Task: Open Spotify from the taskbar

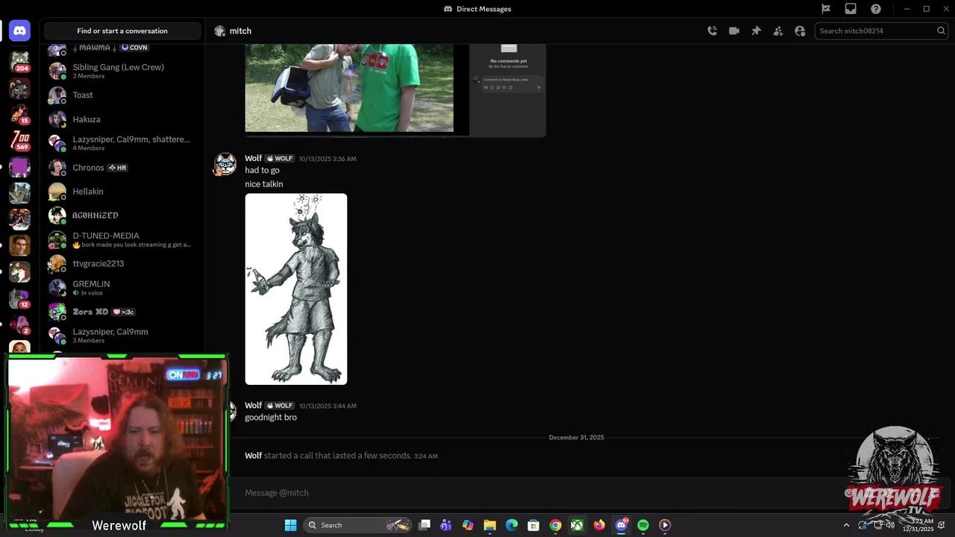Action: pos(643,525)
